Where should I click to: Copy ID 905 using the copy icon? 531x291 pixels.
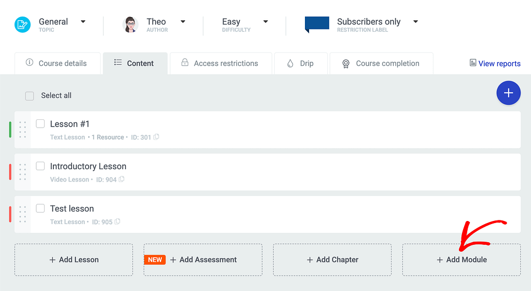pyautogui.click(x=118, y=222)
